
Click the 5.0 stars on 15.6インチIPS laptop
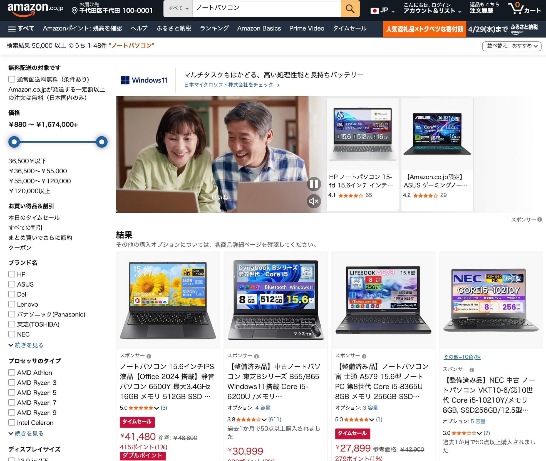[141, 408]
